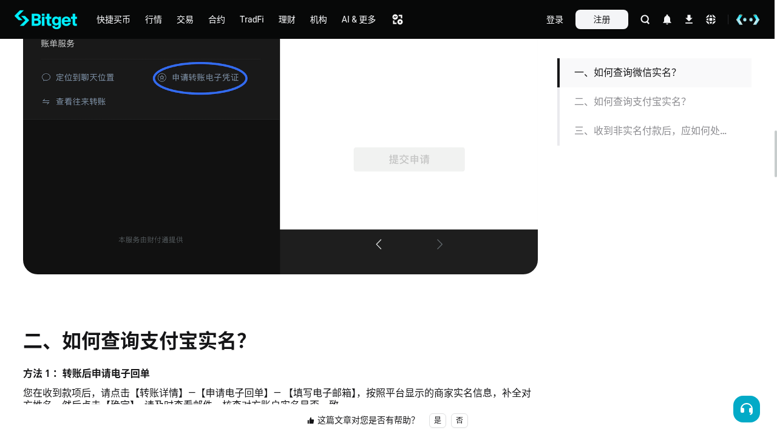The width and height of the screenshot is (777, 437).
Task: Click the text 本服务由财付通提供
Action: pyautogui.click(x=151, y=240)
